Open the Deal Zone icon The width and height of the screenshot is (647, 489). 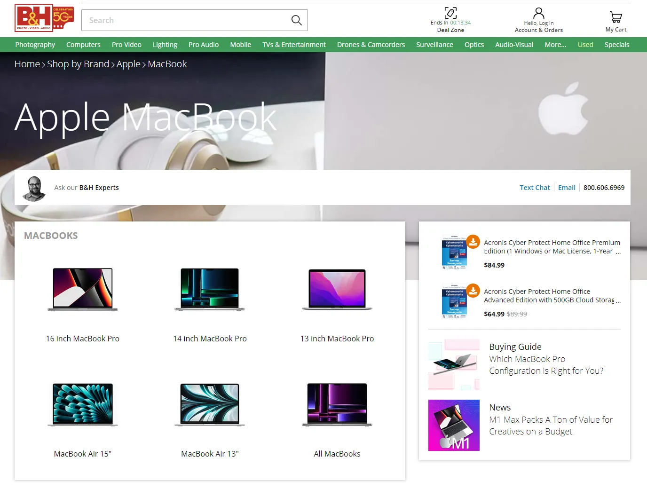450,13
